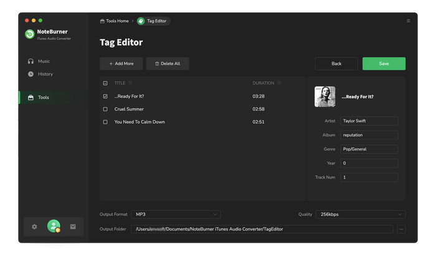
Task: Open History in the sidebar
Action: pyautogui.click(x=45, y=74)
